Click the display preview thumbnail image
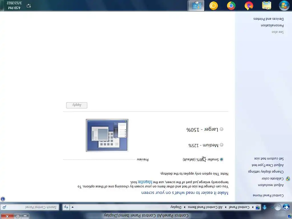The width and height of the screenshot is (292, 219). pyautogui.click(x=107, y=135)
